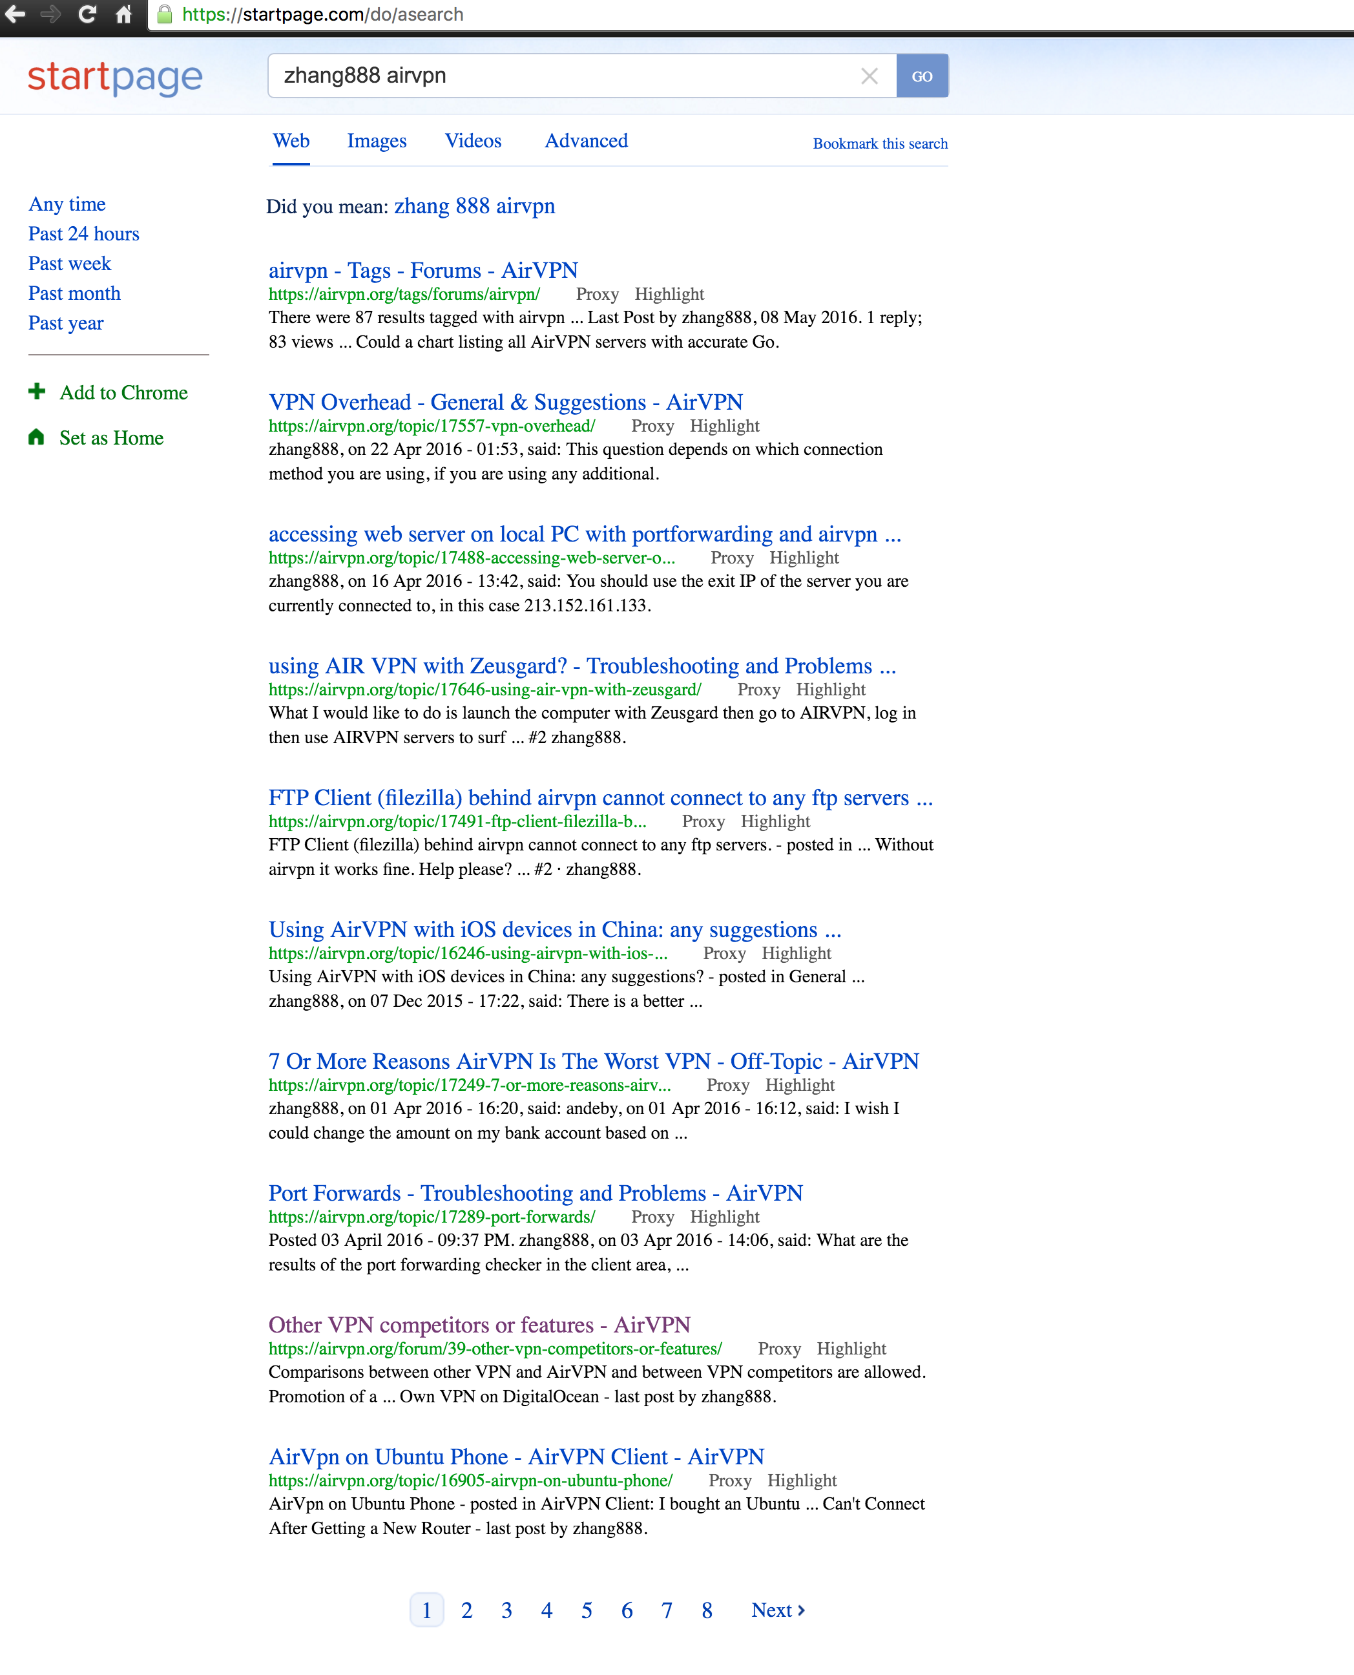The image size is (1354, 1675).
Task: Click the green padlock security icon
Action: tap(165, 14)
